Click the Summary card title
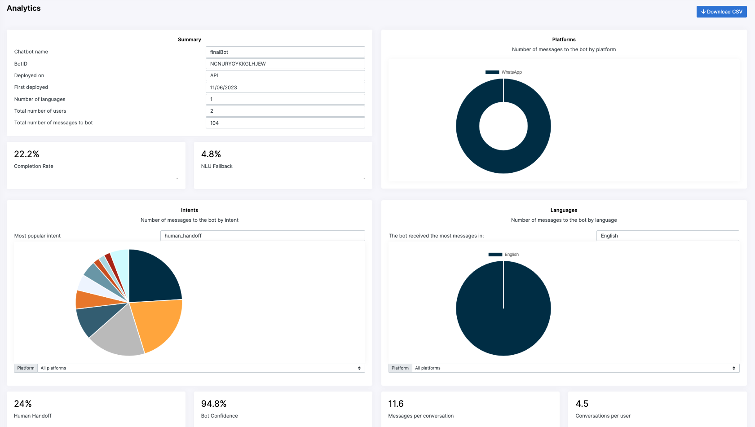Screen dimensions: 755x427 point(190,40)
